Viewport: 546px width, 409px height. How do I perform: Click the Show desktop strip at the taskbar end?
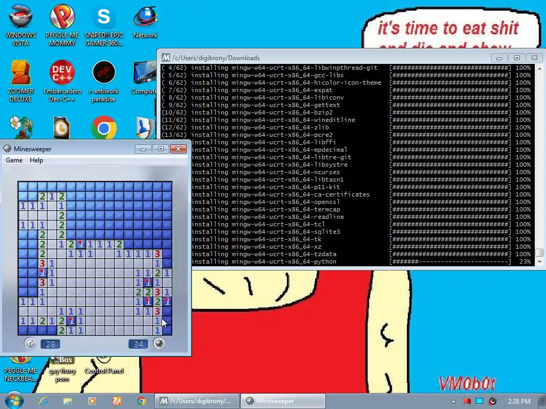point(543,401)
